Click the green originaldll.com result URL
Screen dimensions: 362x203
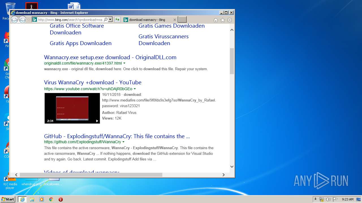(83, 63)
